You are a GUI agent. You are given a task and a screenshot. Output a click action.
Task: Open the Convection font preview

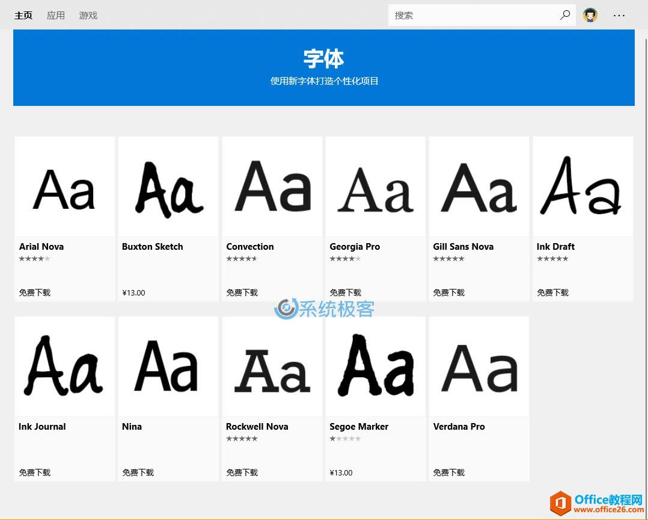tap(272, 187)
